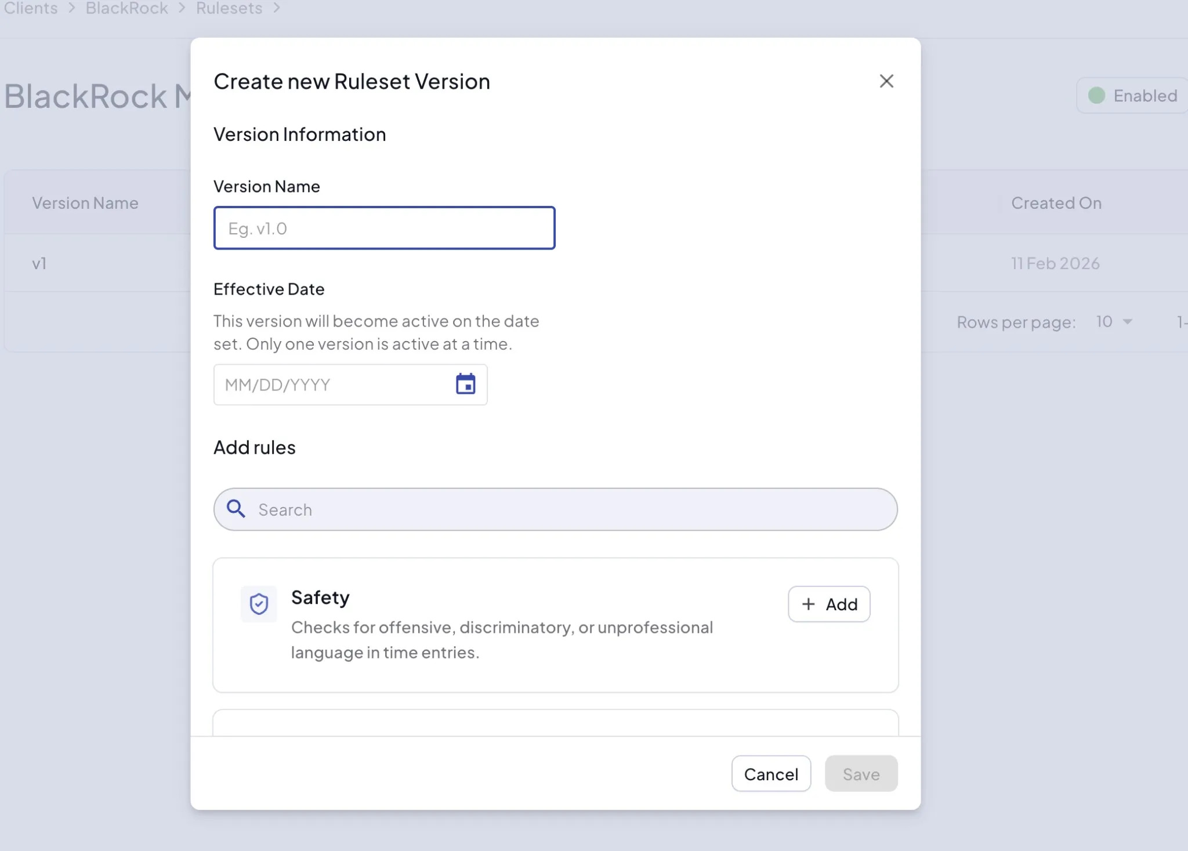
Task: Navigate to Clients in the breadcrumb
Action: 30,8
